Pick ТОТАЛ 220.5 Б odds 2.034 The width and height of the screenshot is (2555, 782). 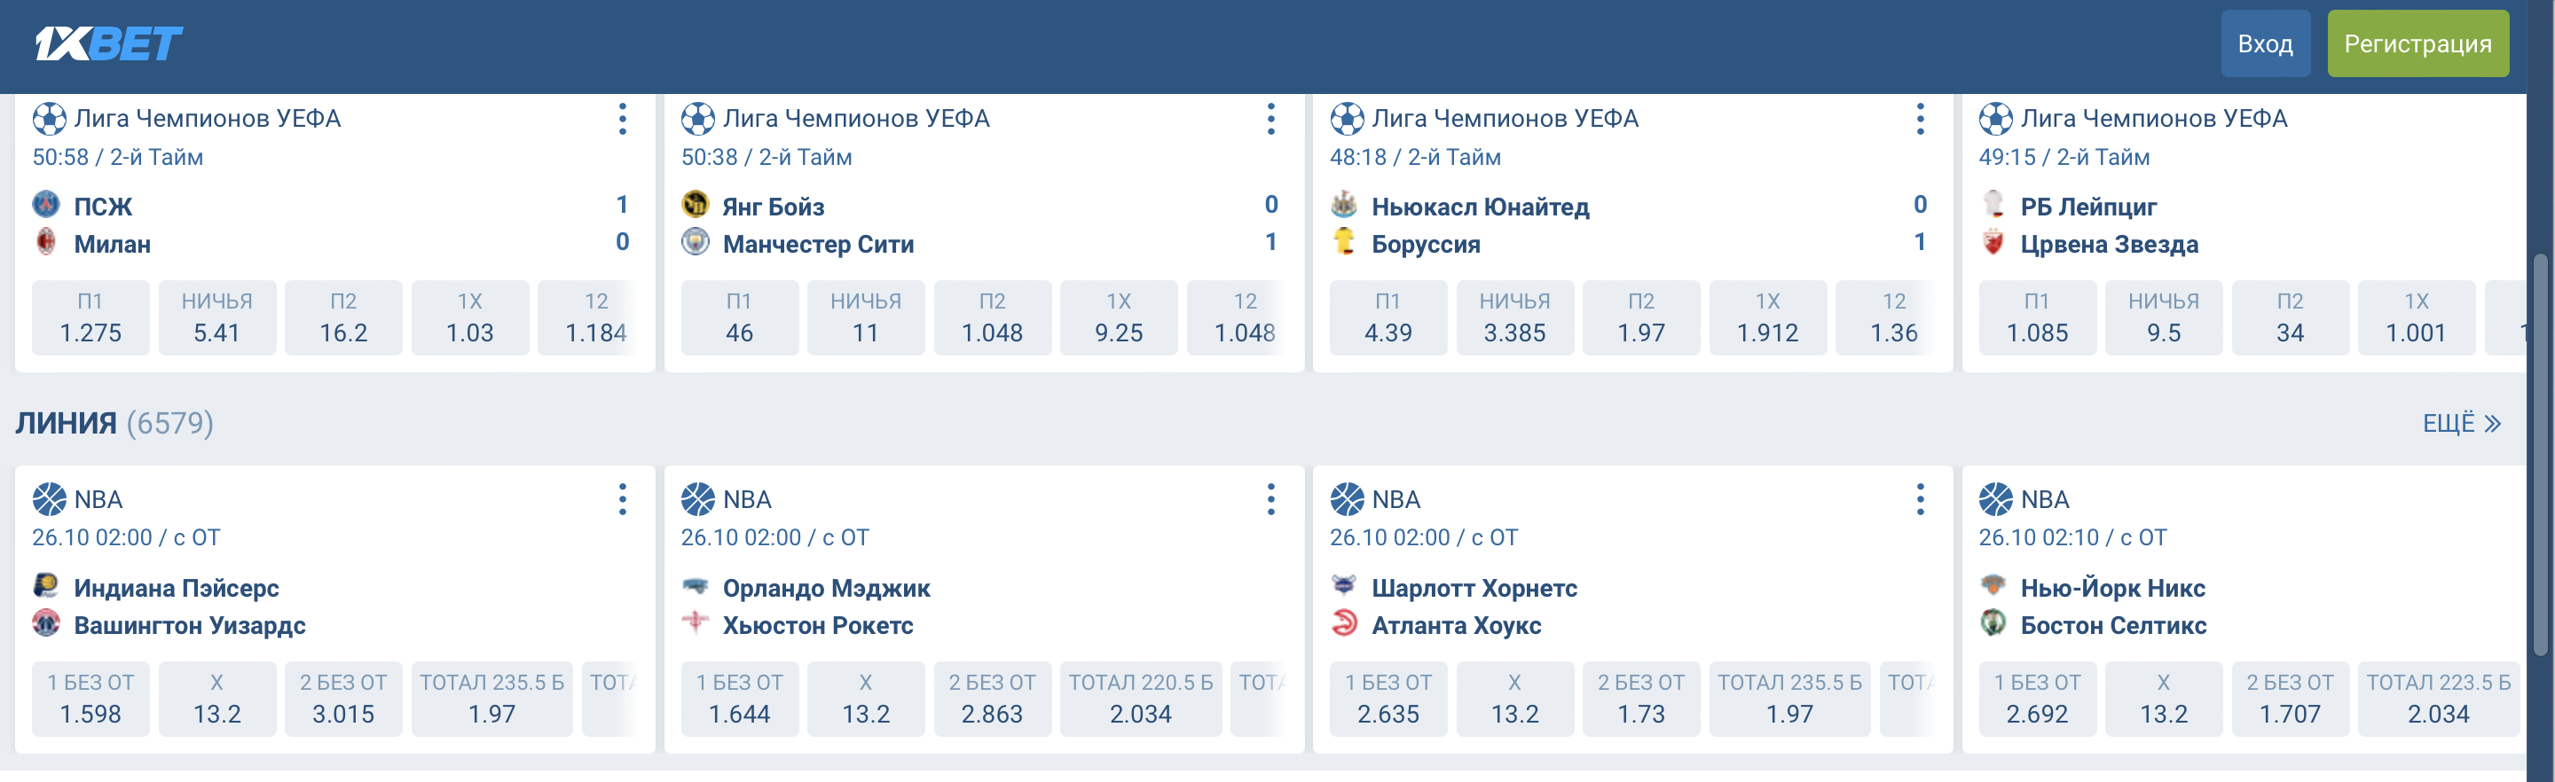(x=1140, y=699)
